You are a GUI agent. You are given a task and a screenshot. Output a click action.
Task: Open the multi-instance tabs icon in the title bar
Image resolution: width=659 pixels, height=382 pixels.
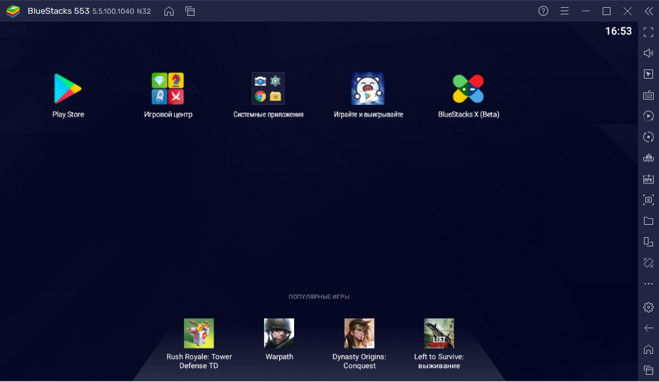click(190, 11)
